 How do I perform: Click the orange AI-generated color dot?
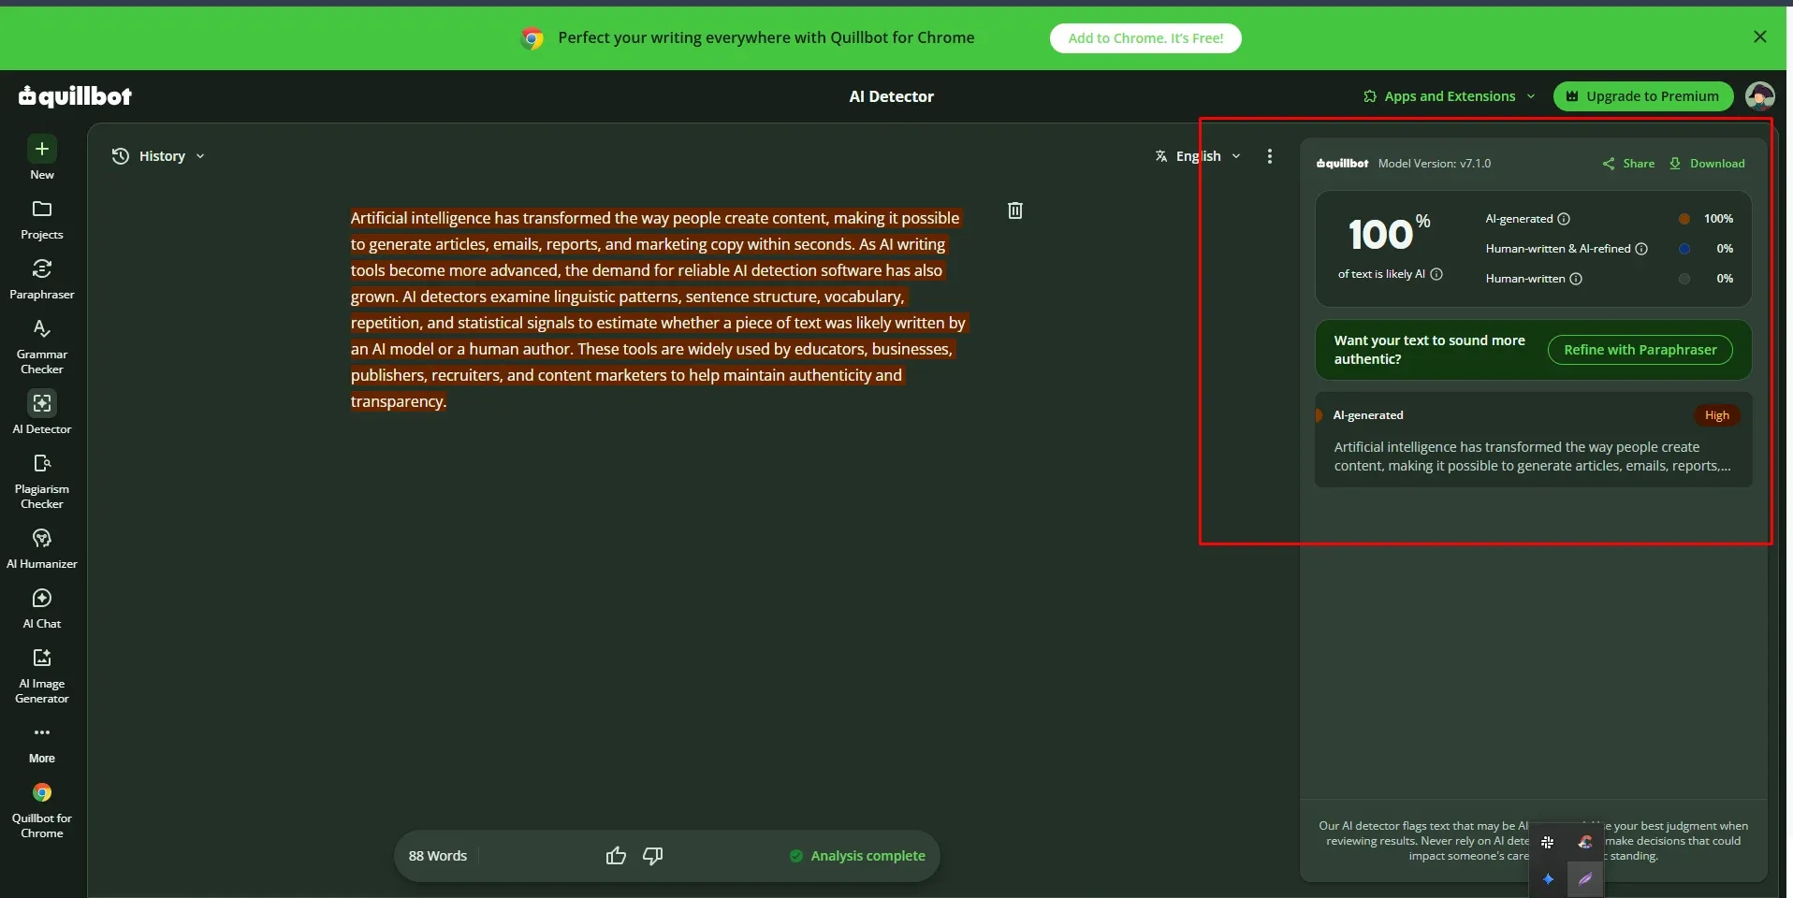[1684, 219]
